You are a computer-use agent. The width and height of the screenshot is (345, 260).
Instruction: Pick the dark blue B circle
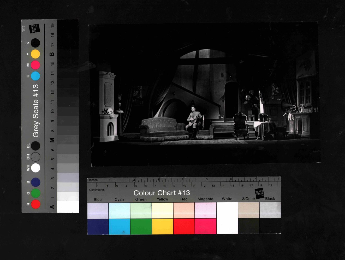click(36, 182)
